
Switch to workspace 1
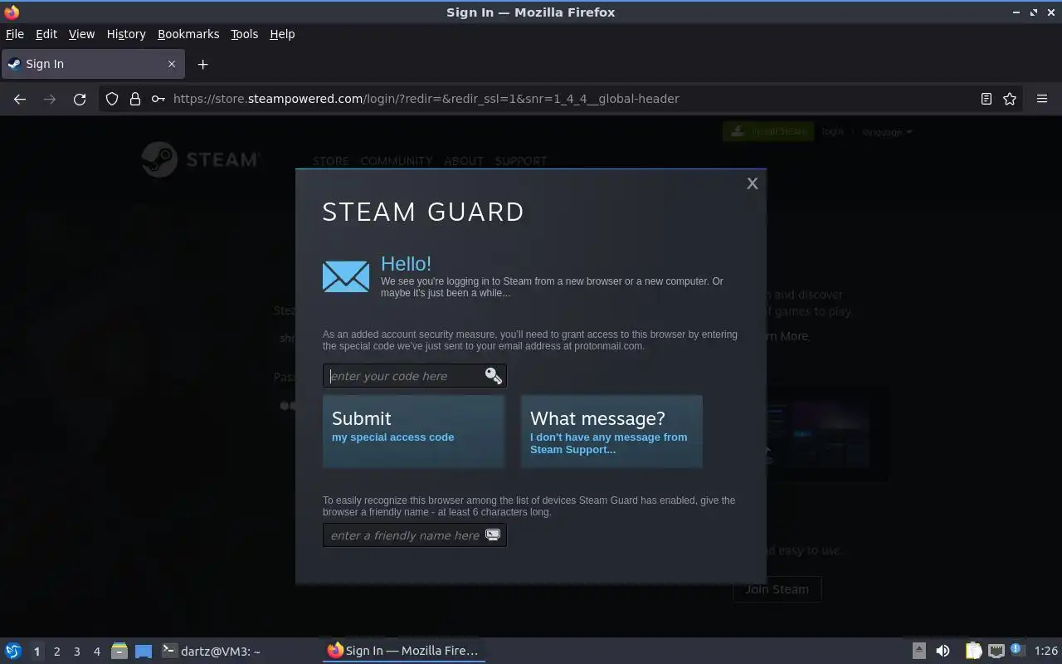pyautogui.click(x=37, y=652)
